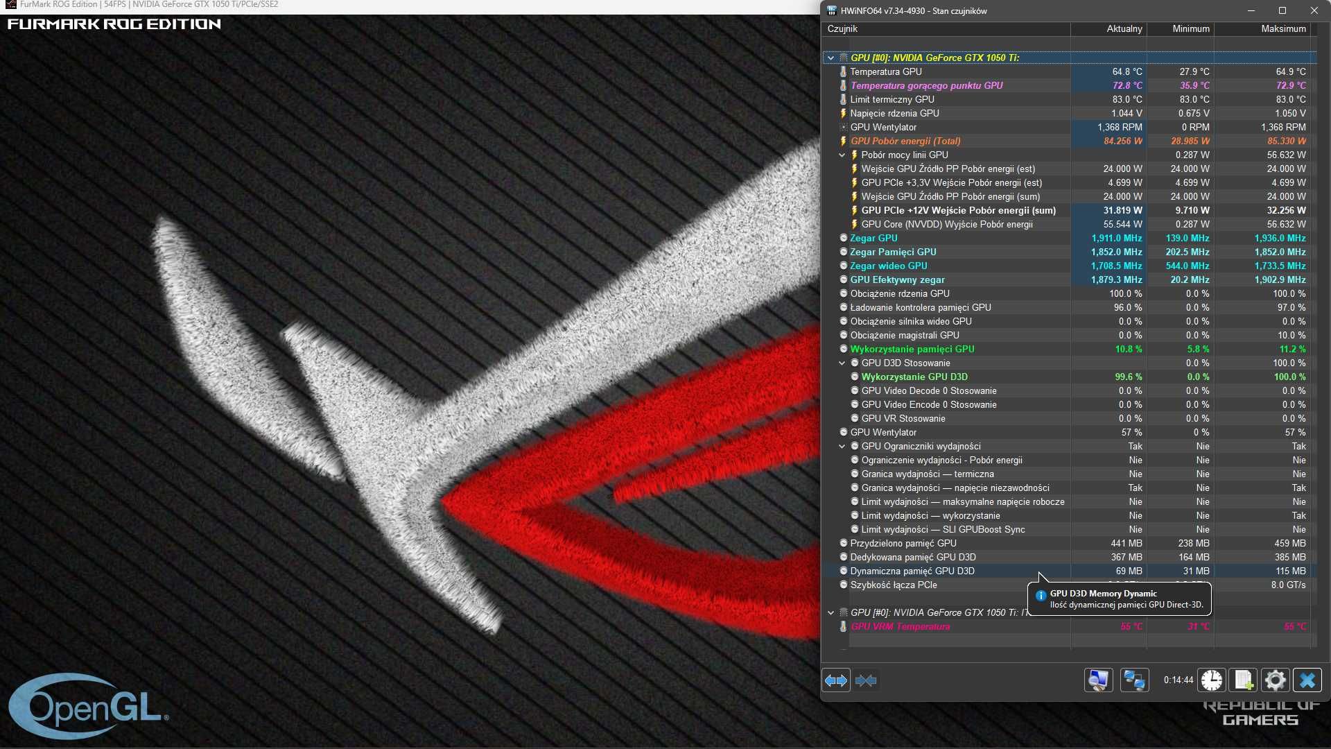Select the Wykorzystanie GPU D3D row
Viewport: 1331px width, 749px height.
click(1069, 377)
